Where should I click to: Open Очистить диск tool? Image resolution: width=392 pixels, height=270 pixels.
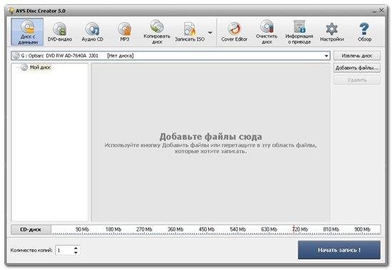(267, 32)
